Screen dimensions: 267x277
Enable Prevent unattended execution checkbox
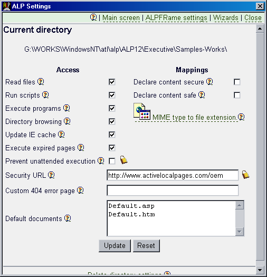coord(112,161)
